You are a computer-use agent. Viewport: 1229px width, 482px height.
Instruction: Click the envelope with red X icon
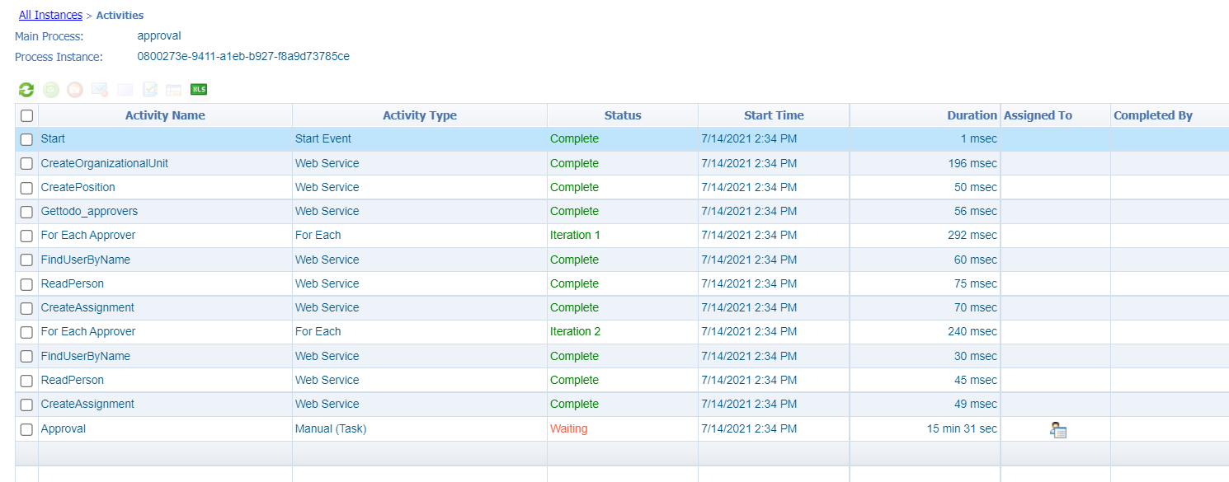pos(100,90)
